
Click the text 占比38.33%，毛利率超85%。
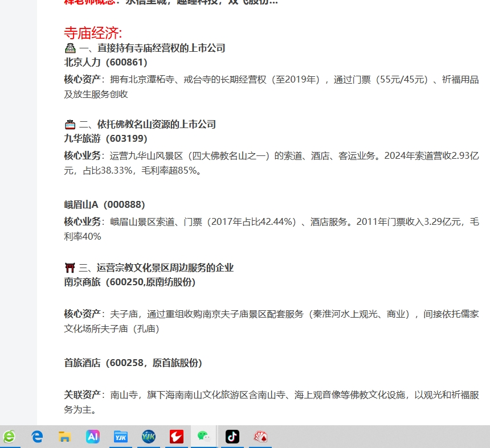142,170
